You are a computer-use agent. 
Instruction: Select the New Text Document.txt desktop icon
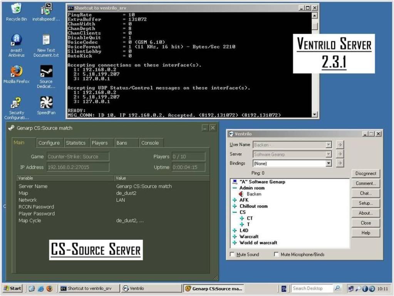pyautogui.click(x=46, y=46)
